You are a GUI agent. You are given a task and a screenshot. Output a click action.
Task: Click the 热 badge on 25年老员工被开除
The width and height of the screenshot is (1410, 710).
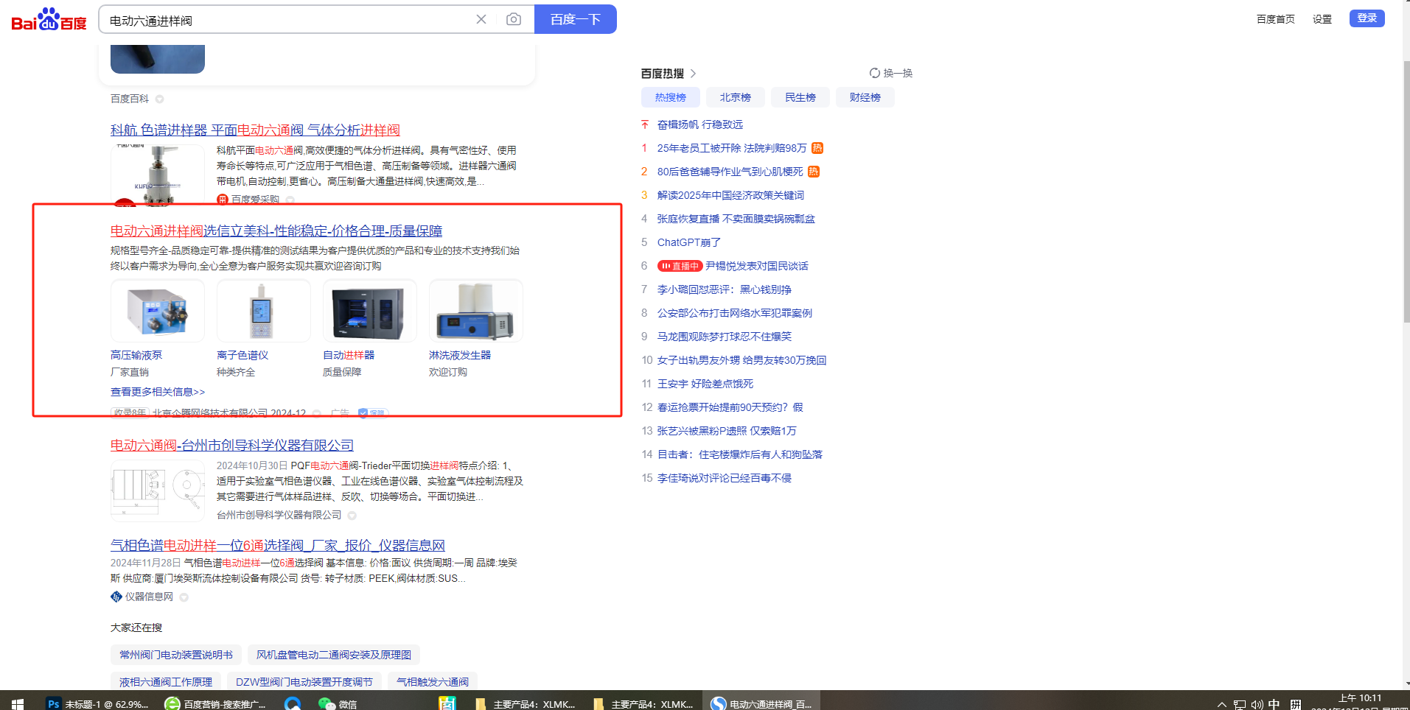[x=817, y=148]
